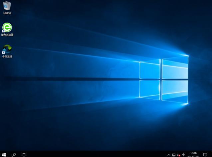
Task: Open volume control tray icon
Action: click(x=179, y=155)
